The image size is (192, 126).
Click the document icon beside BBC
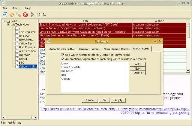click(17, 63)
